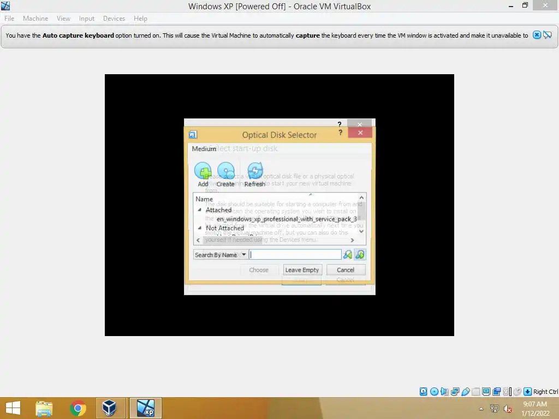
Task: Click the find previous match search icon
Action: pyautogui.click(x=347, y=254)
